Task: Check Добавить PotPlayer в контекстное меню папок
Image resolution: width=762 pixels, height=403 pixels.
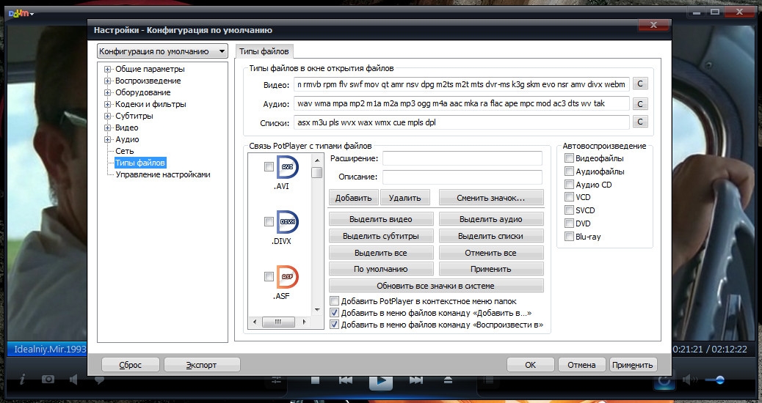Action: click(335, 301)
